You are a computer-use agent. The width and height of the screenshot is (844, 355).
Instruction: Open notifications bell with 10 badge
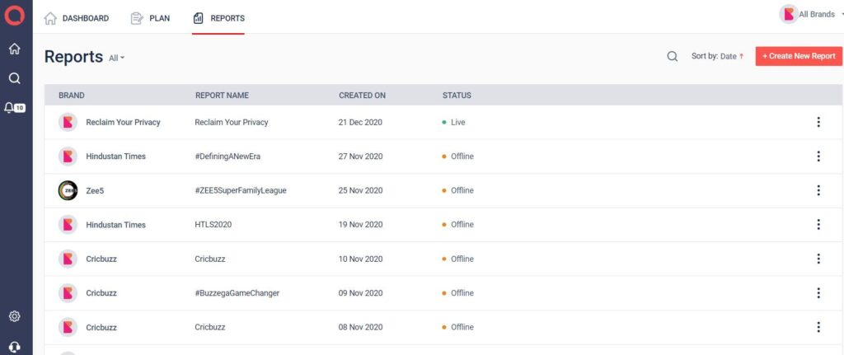point(14,108)
